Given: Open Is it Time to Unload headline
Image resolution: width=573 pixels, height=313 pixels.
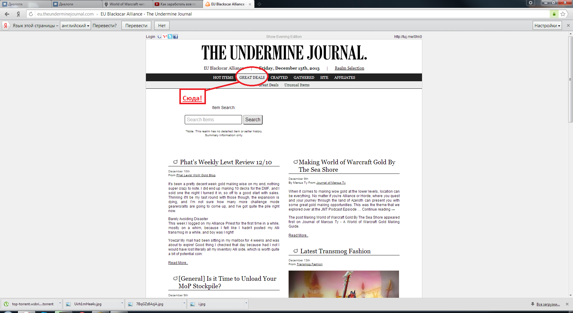Looking at the screenshot, I should click(227, 282).
